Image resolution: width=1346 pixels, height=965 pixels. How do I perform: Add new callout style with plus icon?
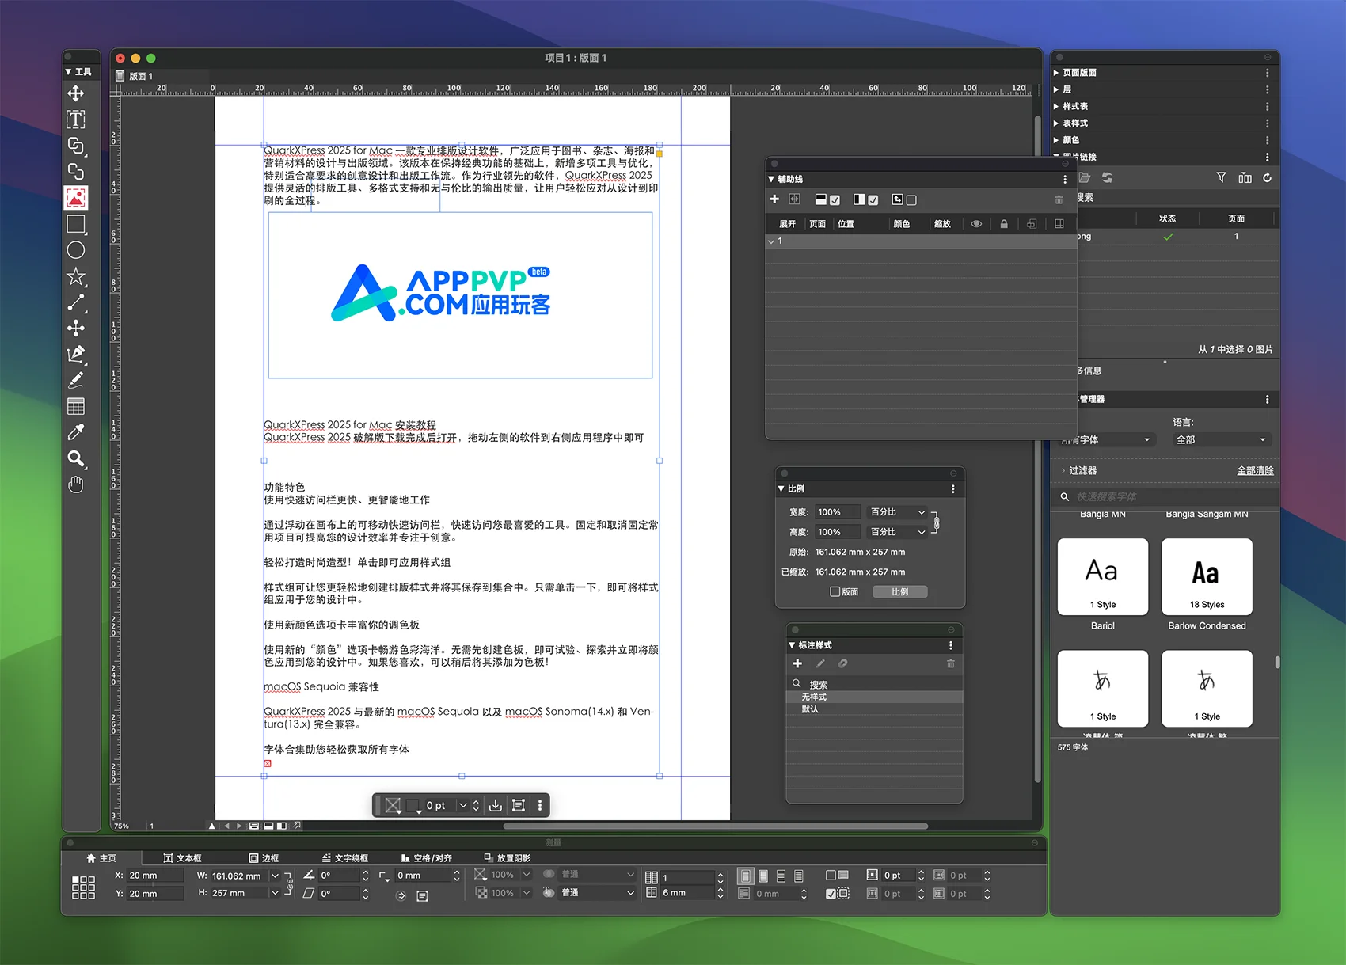point(797,663)
